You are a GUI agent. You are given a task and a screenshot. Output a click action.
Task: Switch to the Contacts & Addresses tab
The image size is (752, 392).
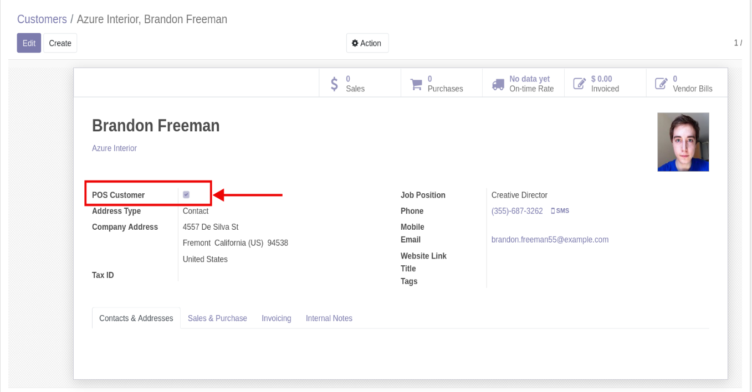coord(136,318)
